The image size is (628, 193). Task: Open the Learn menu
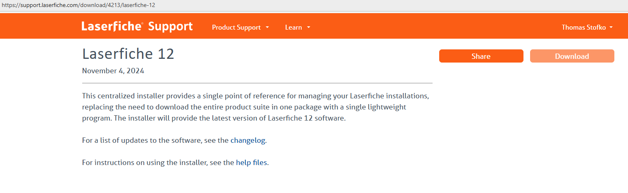tap(293, 28)
